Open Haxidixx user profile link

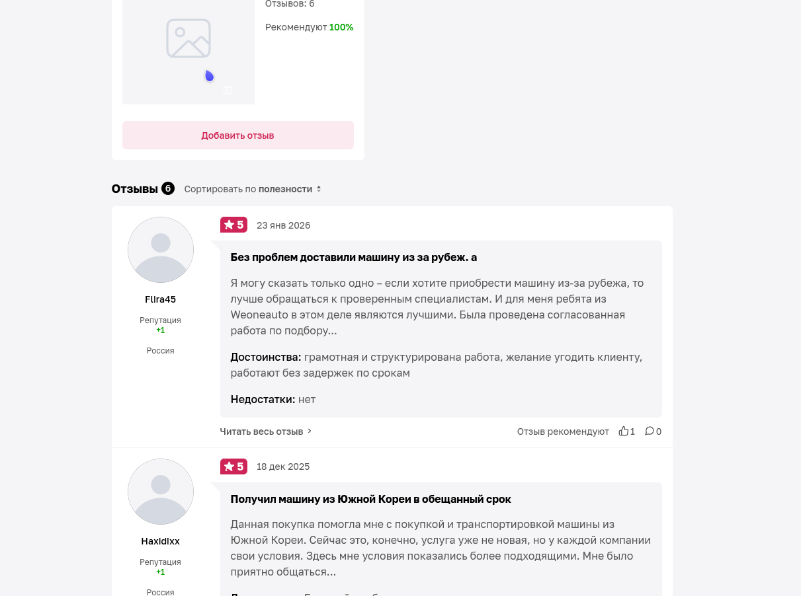(161, 541)
